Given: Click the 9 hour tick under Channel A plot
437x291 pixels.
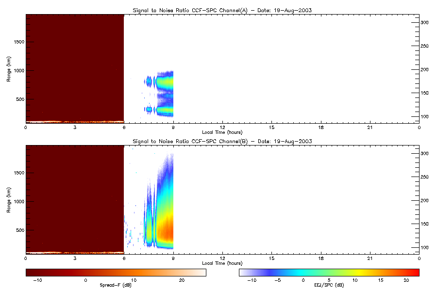Looking at the screenshot, I should [173, 128].
